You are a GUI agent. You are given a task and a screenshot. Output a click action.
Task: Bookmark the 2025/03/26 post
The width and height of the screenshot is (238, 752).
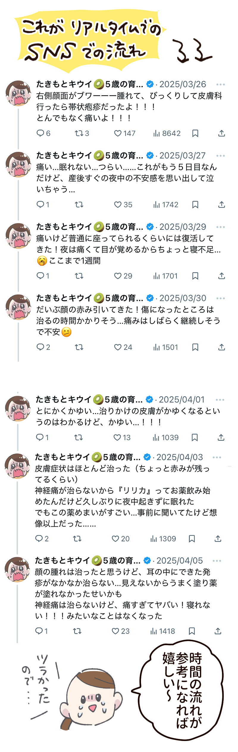click(195, 133)
